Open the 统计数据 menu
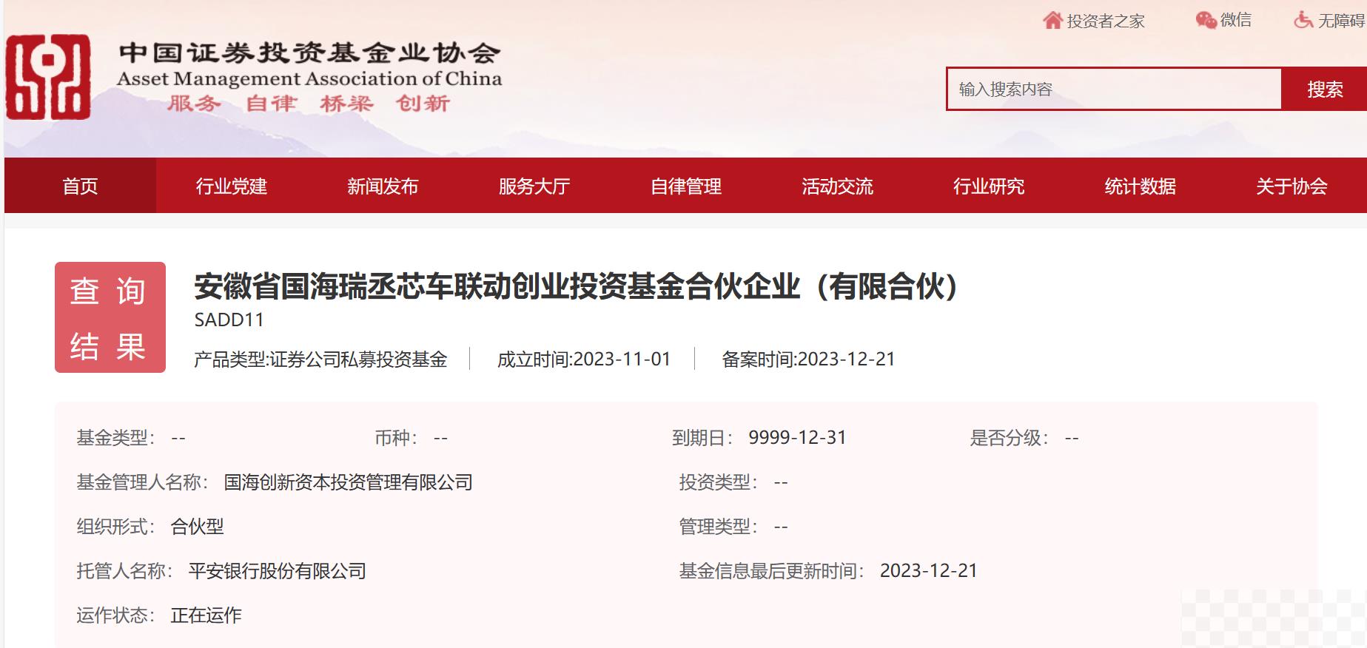Viewport: 1367px width, 648px height. pos(1140,186)
